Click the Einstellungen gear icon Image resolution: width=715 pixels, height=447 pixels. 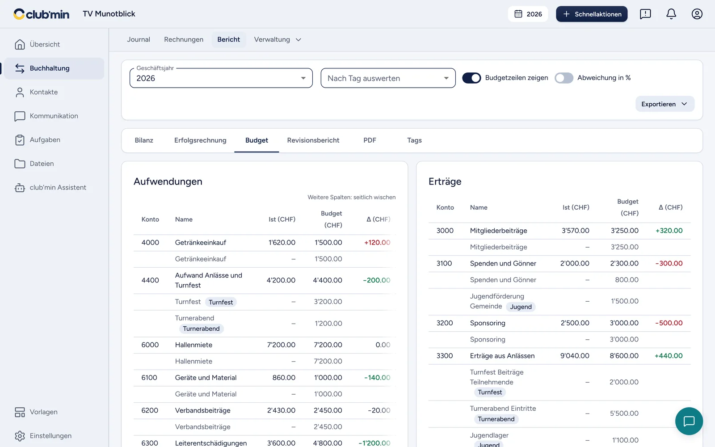20,436
